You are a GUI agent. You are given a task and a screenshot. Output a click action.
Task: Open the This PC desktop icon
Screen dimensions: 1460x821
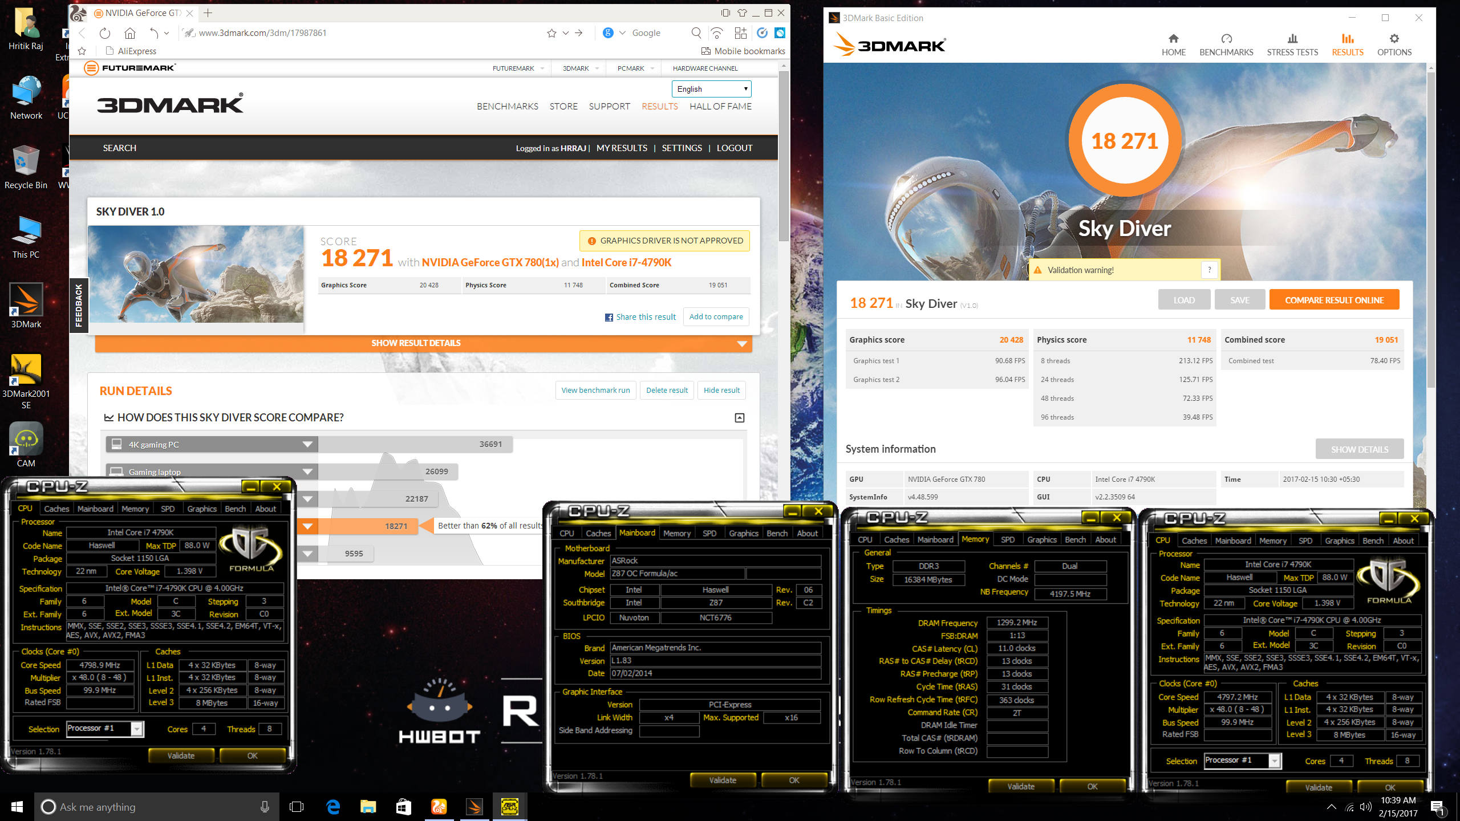pyautogui.click(x=26, y=237)
